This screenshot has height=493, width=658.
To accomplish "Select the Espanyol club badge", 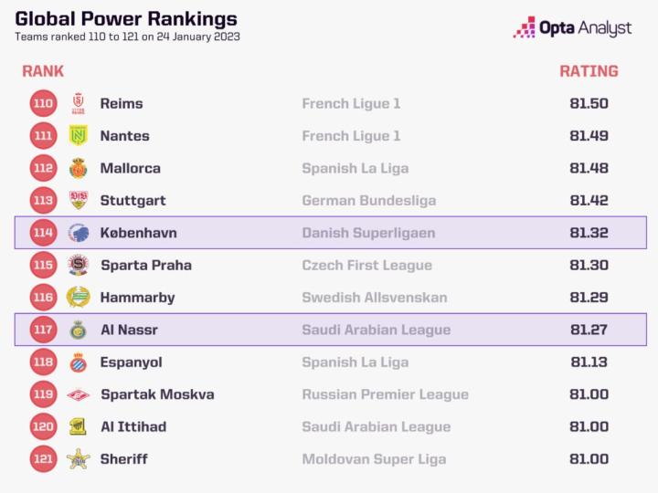I will coord(78,362).
